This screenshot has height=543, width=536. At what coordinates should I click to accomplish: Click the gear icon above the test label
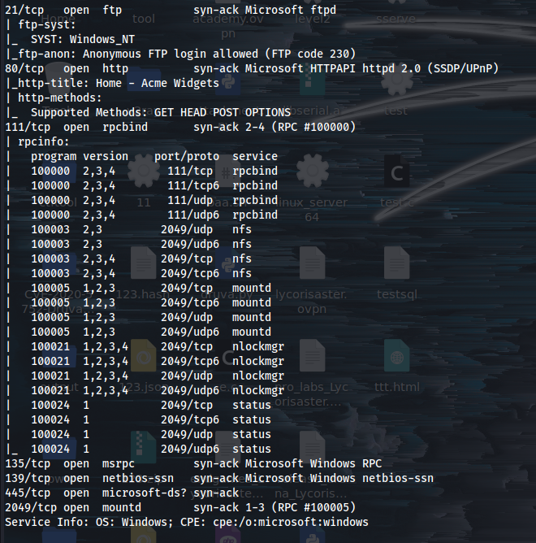tap(396, 79)
